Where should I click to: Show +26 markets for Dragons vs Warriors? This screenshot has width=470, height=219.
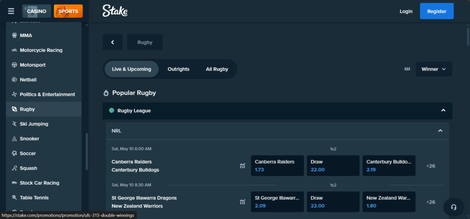tap(431, 202)
